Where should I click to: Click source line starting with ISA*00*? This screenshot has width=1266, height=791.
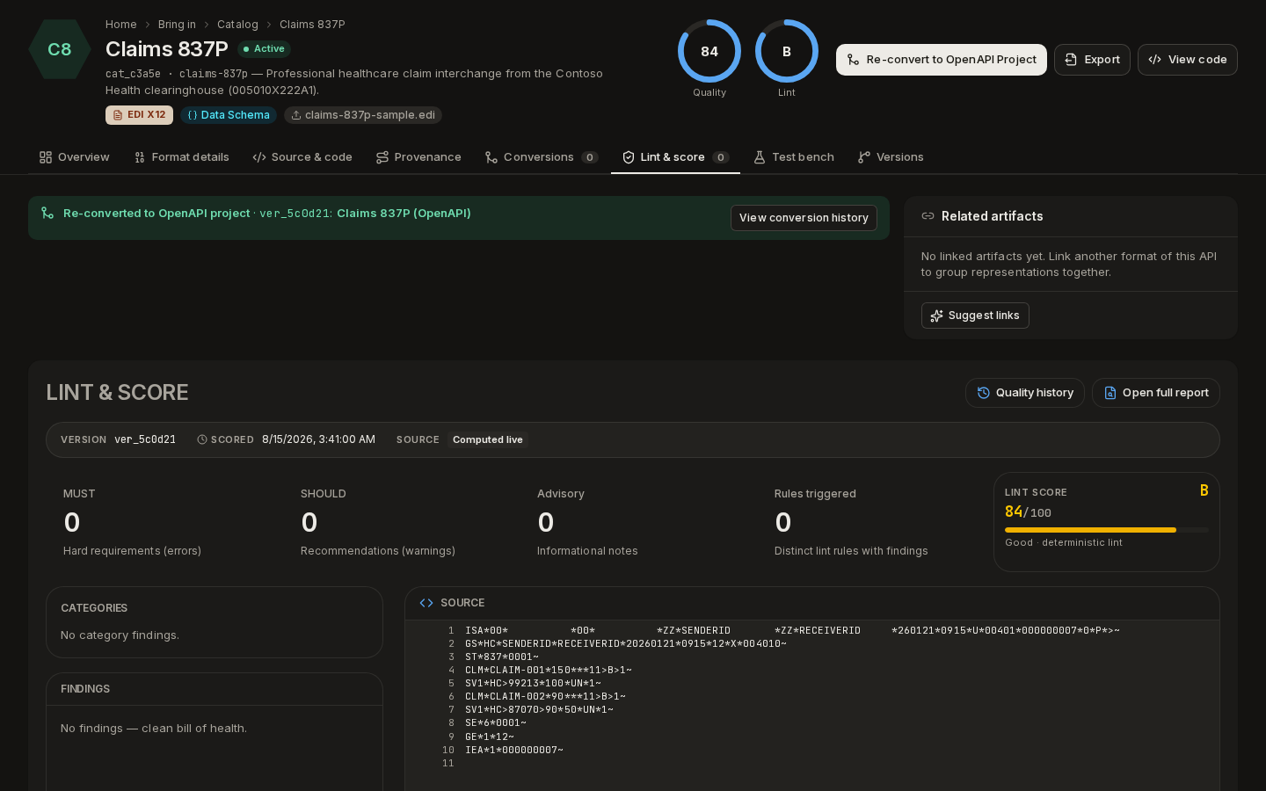point(792,631)
